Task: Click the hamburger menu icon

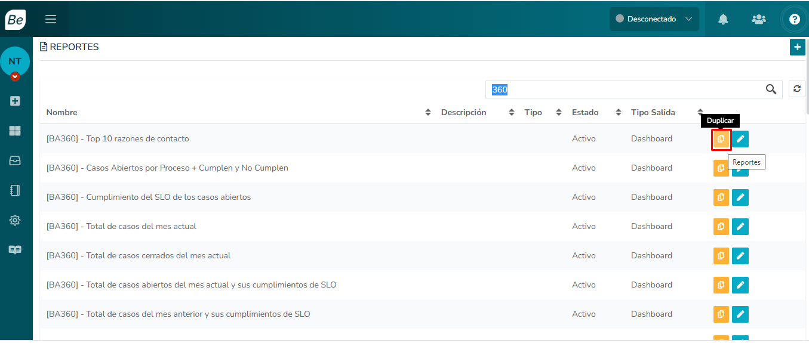Action: coord(51,19)
